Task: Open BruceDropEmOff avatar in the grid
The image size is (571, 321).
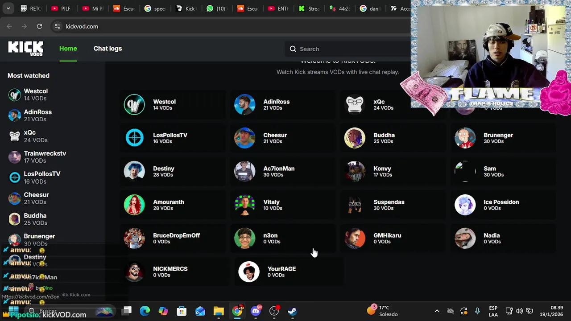Action: click(x=134, y=238)
